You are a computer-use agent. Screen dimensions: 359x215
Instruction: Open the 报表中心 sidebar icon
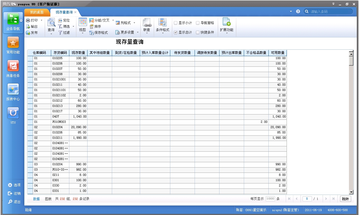(13, 89)
